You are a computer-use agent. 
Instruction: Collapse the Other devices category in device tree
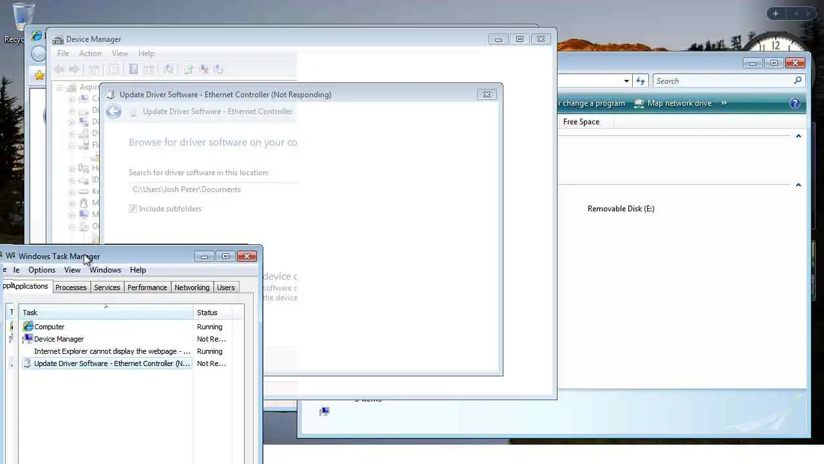tap(72, 226)
